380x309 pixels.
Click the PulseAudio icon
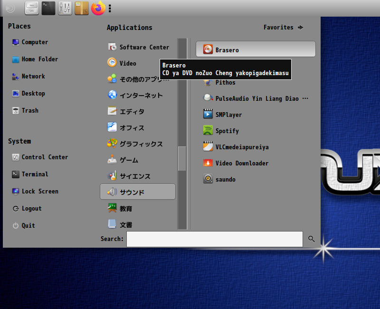coord(208,98)
